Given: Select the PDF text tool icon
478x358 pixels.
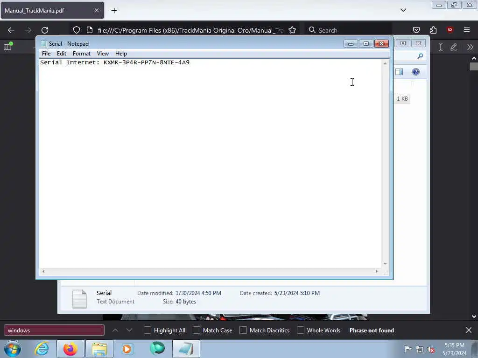Looking at the screenshot, I should pos(441,47).
